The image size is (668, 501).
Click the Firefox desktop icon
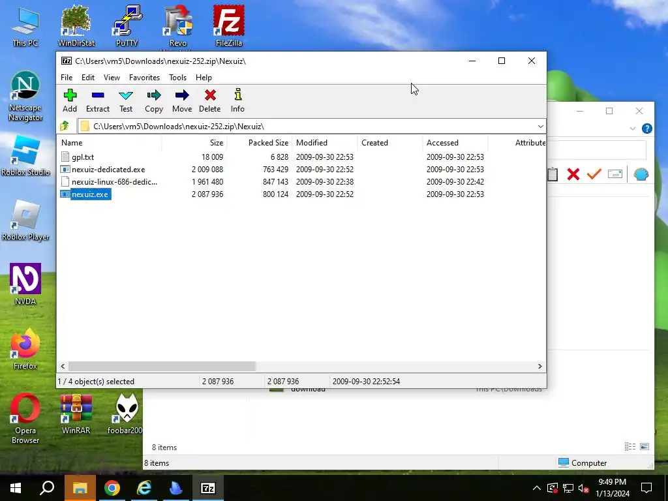[25, 348]
